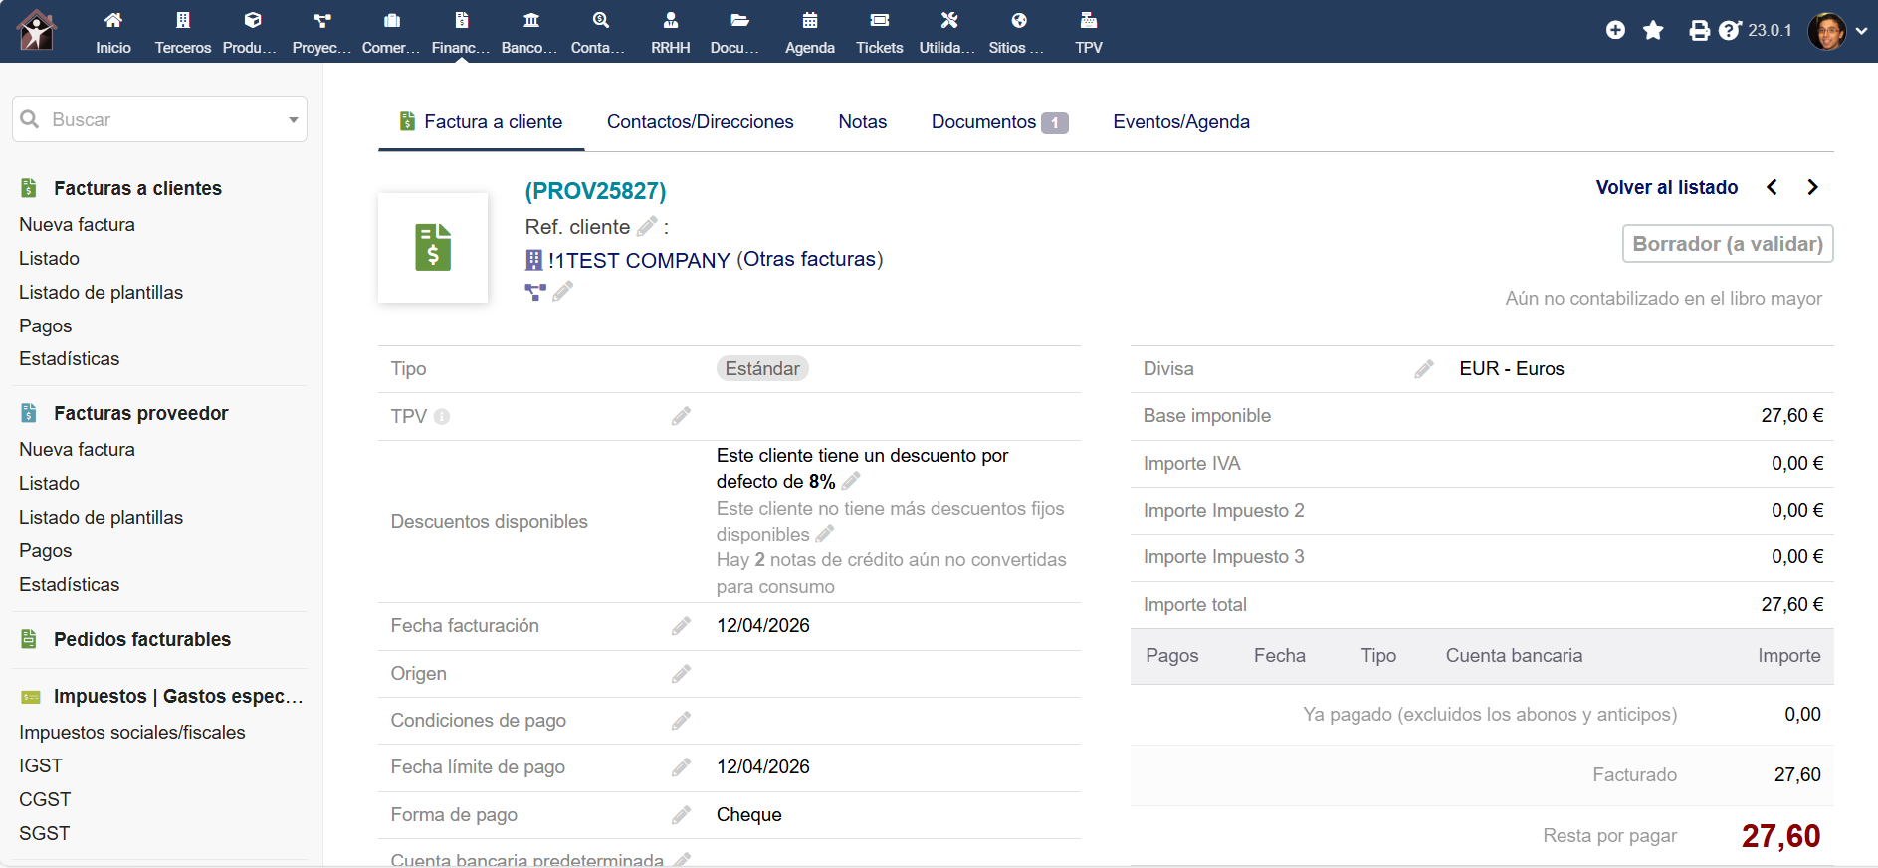Edit Forma de pago pencil icon

tap(681, 814)
